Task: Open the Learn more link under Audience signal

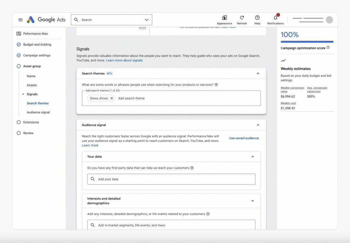Action: pyautogui.click(x=90, y=145)
